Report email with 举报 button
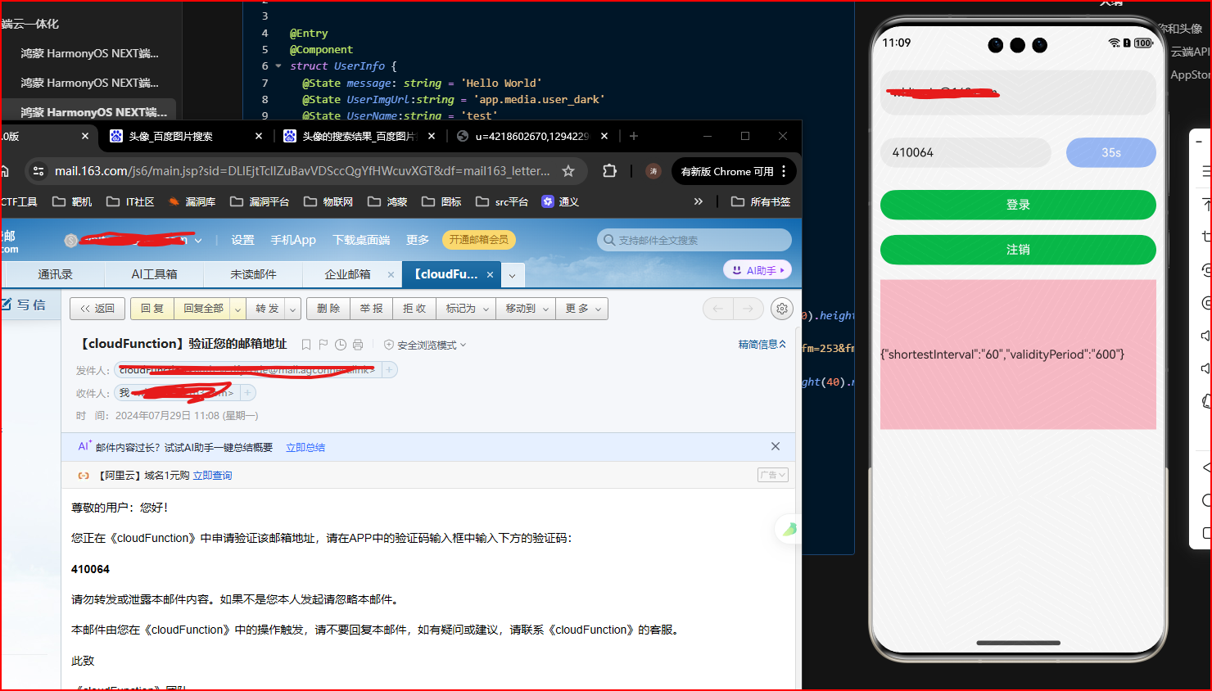Image resolution: width=1212 pixels, height=691 pixels. click(x=371, y=309)
